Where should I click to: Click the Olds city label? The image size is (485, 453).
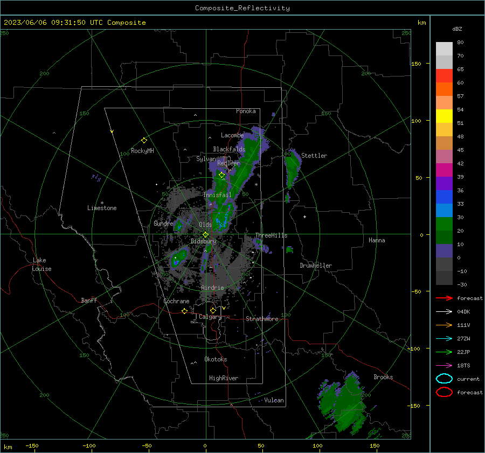click(205, 225)
